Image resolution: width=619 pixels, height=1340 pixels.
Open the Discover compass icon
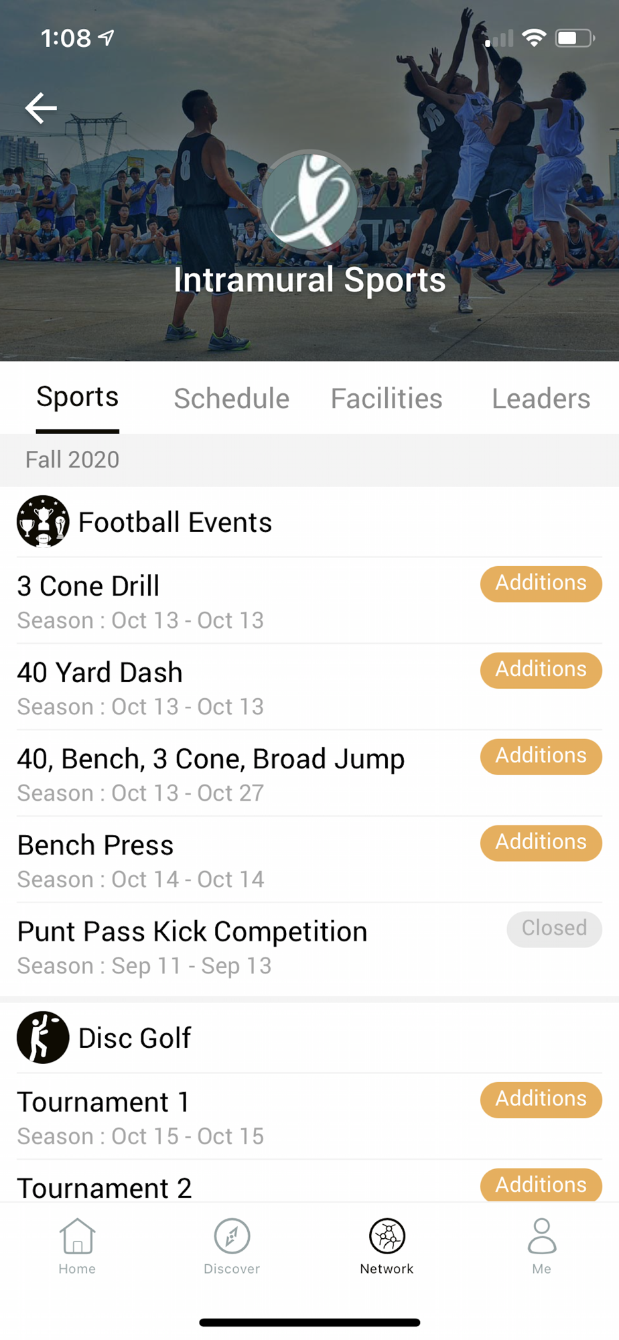pos(232,1236)
